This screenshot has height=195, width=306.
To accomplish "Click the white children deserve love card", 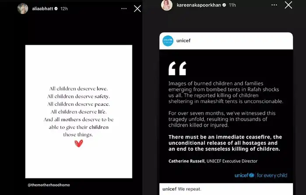I will click(x=79, y=111).
